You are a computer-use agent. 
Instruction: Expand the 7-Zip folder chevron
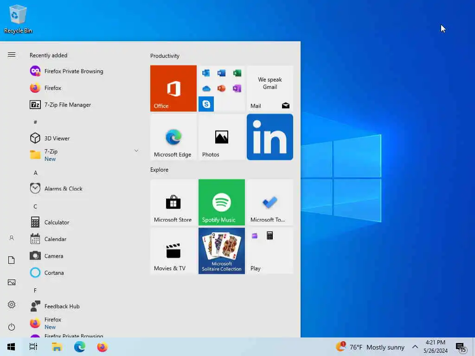(136, 151)
